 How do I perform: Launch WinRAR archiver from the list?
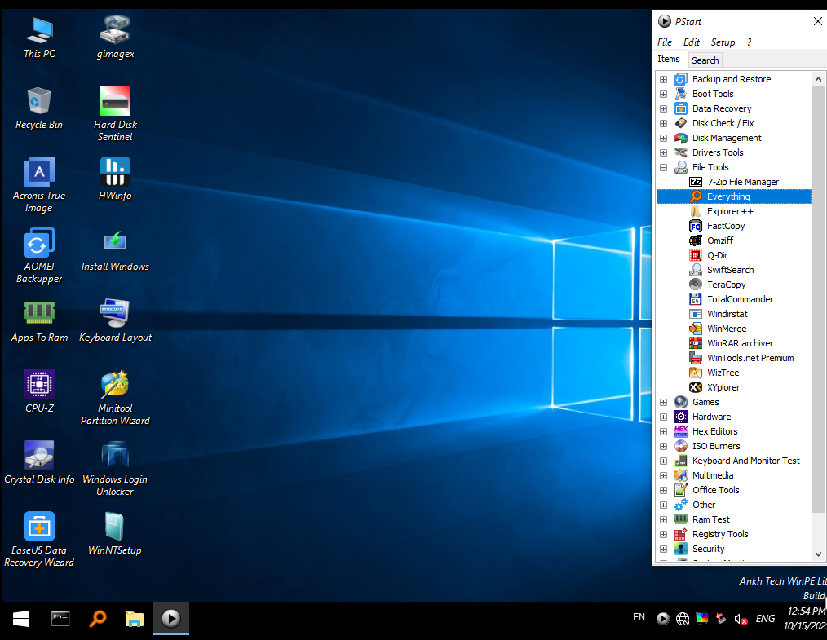point(740,343)
